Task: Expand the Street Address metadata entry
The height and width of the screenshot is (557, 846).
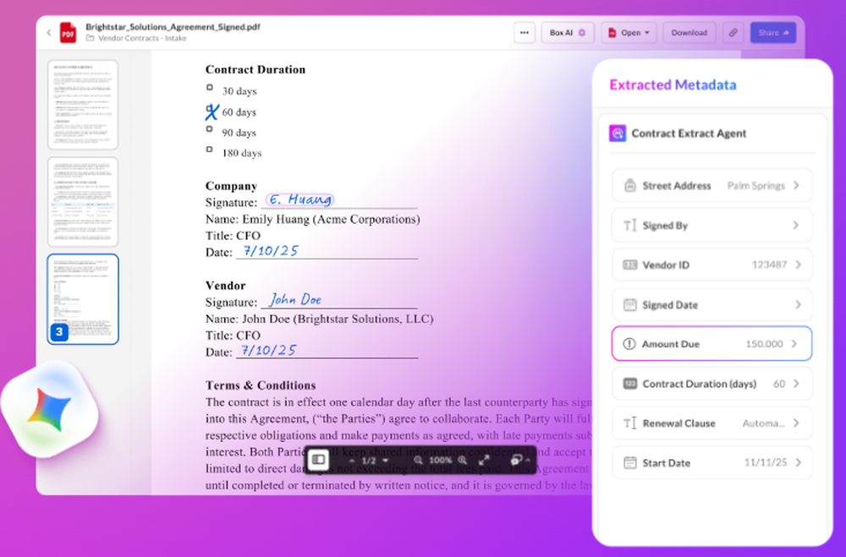Action: tap(711, 185)
